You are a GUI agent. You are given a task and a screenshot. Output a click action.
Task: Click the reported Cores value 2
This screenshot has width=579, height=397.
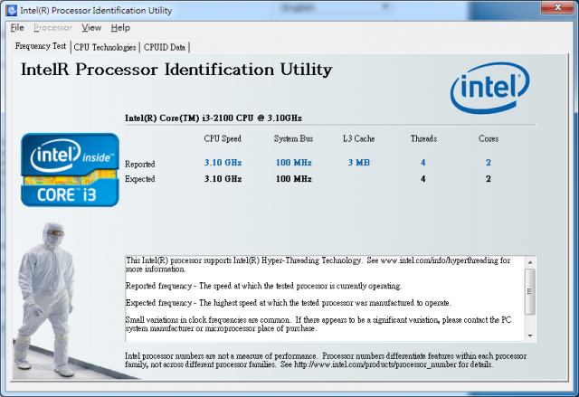[x=489, y=163]
